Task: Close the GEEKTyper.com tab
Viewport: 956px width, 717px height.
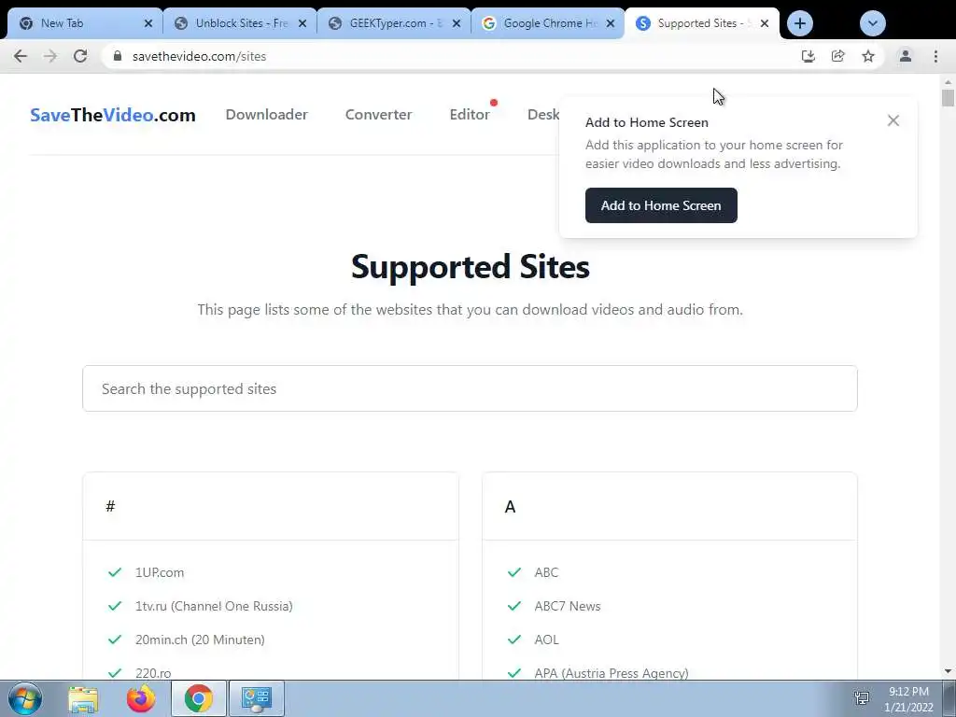Action: (457, 23)
